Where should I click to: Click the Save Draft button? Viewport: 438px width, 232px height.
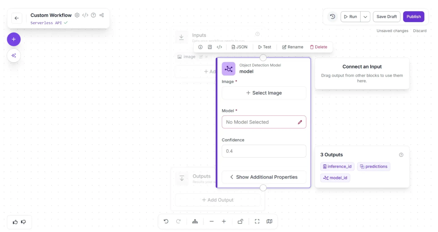pyautogui.click(x=387, y=17)
